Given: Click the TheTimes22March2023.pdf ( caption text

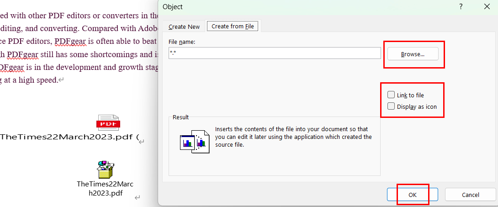Looking at the screenshot, I should pyautogui.click(x=69, y=137).
